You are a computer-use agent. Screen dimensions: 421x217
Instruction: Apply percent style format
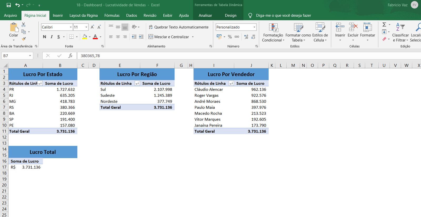click(230, 37)
